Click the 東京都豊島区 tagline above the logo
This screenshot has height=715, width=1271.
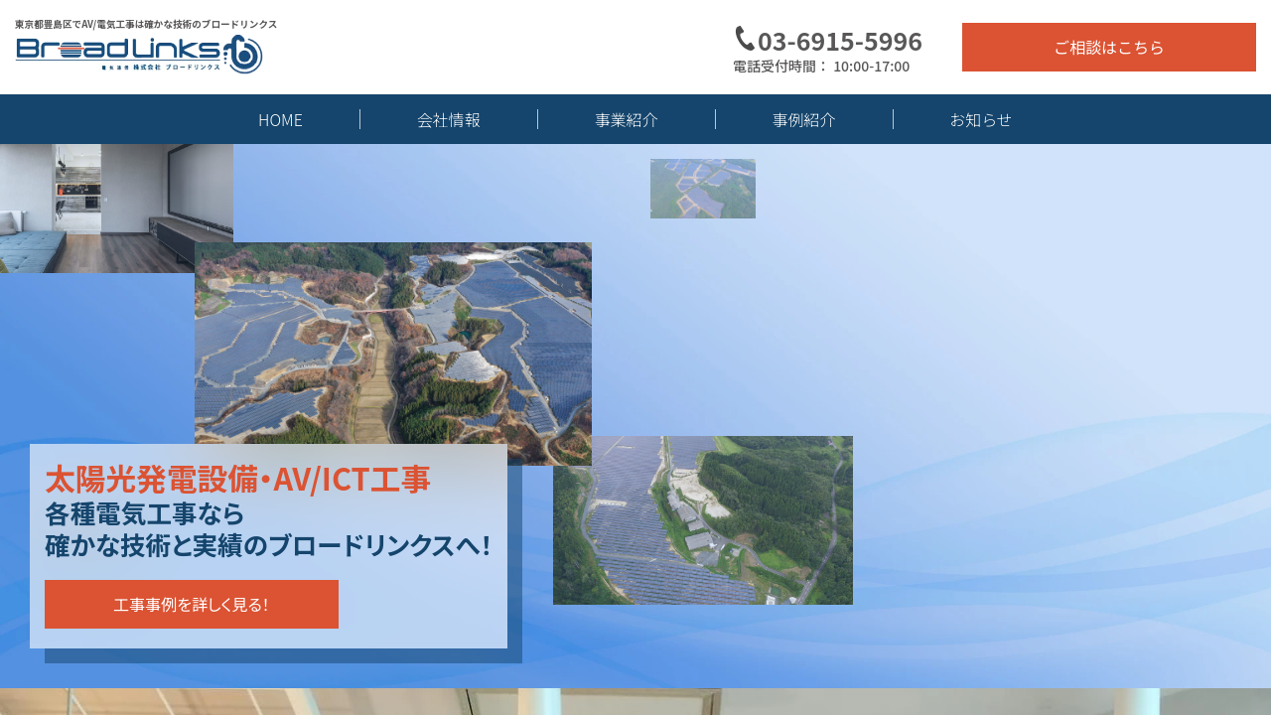(146, 24)
